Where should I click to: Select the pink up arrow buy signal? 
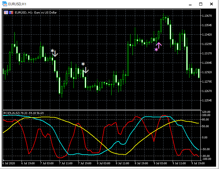(x=159, y=45)
